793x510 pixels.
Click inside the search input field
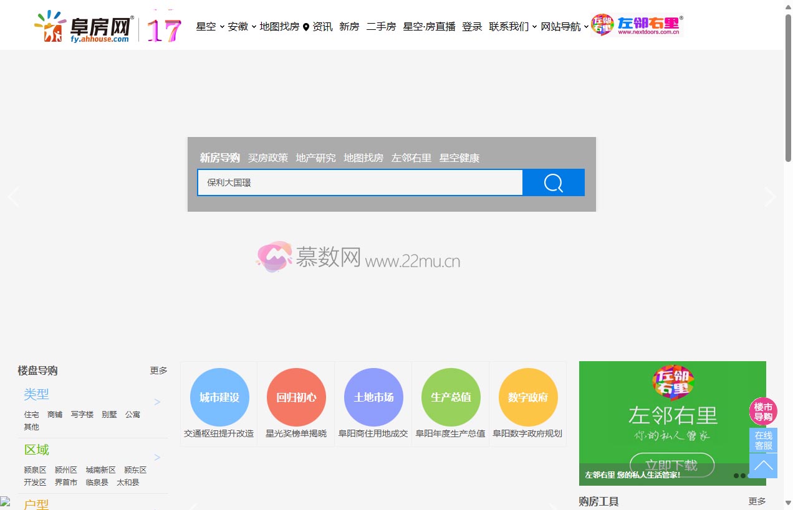(360, 182)
